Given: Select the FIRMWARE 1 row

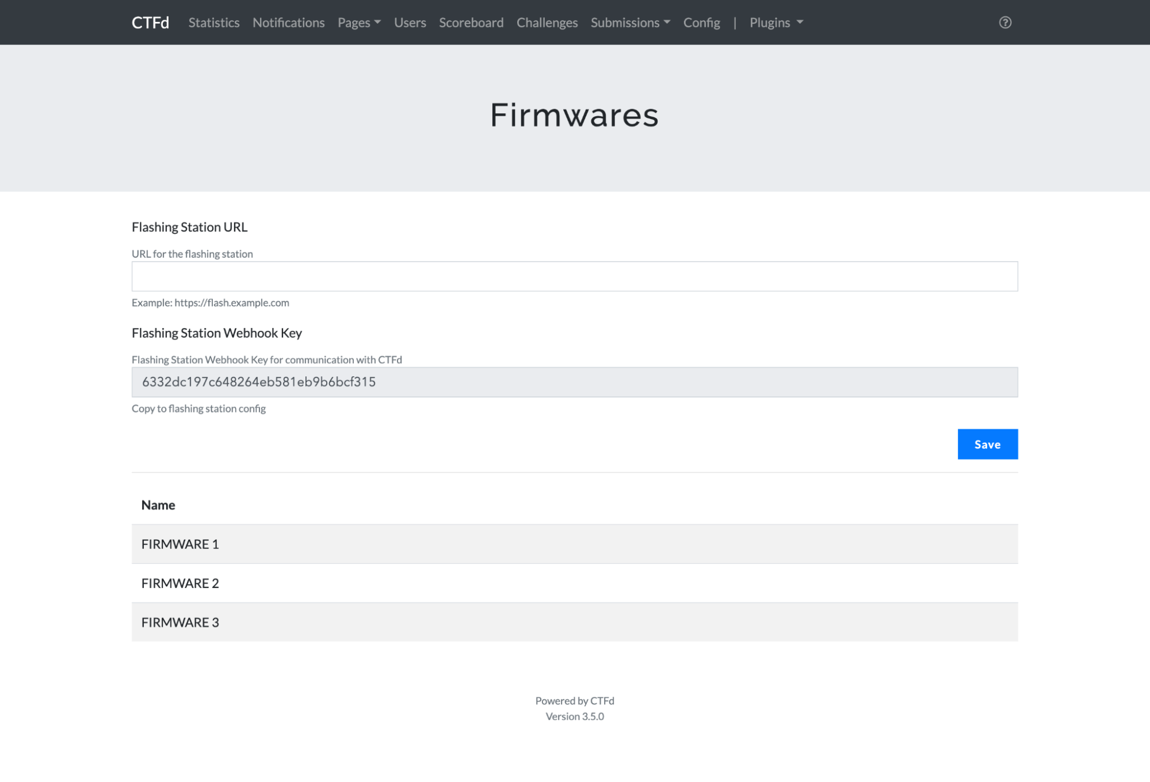Looking at the screenshot, I should pos(180,544).
